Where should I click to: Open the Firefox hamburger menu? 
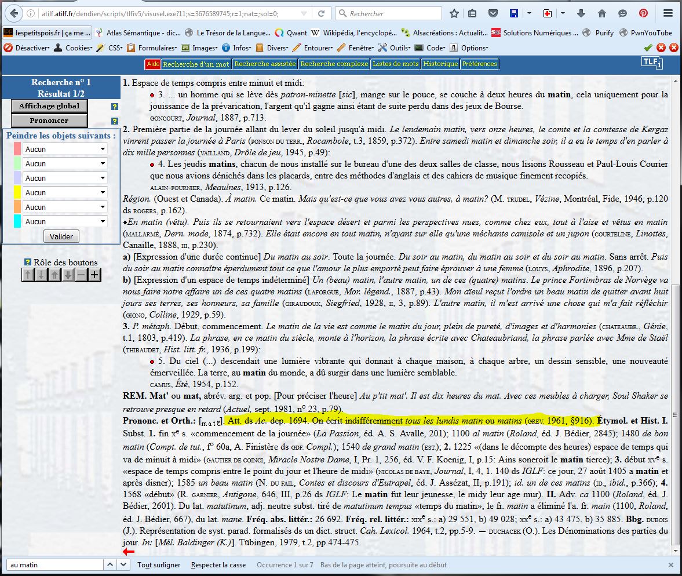(x=669, y=13)
